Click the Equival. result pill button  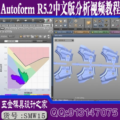point(8,32)
